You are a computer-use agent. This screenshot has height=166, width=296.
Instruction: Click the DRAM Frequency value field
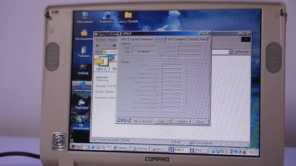172,65
